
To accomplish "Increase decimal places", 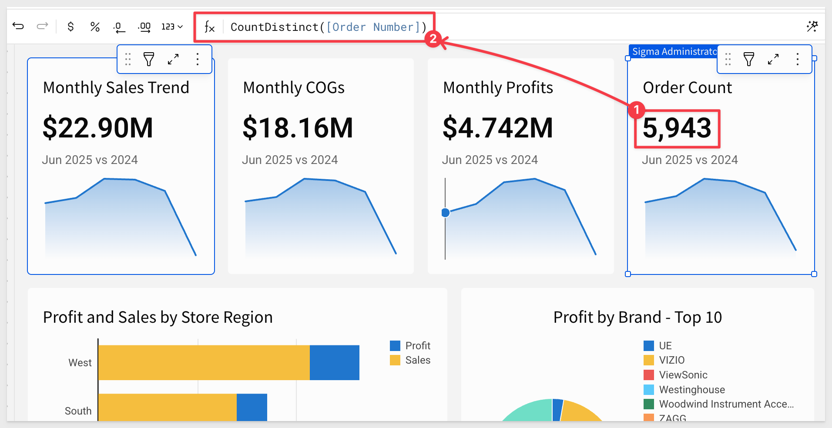I will click(144, 27).
